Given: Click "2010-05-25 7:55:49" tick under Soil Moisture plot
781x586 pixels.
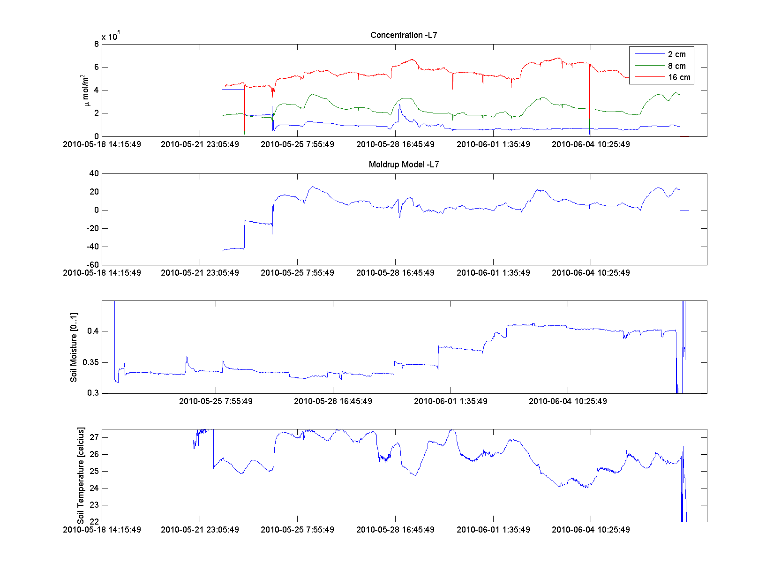Looking at the screenshot, I should (216, 401).
